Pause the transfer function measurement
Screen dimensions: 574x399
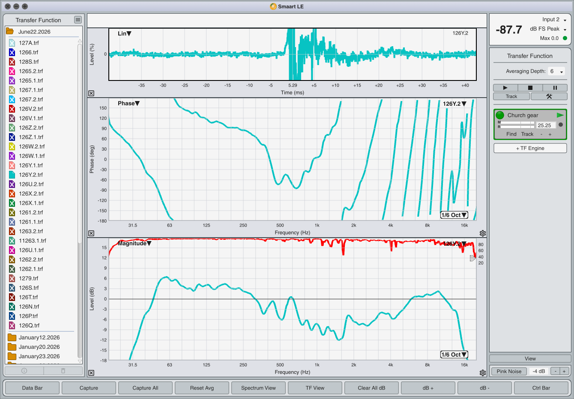555,88
